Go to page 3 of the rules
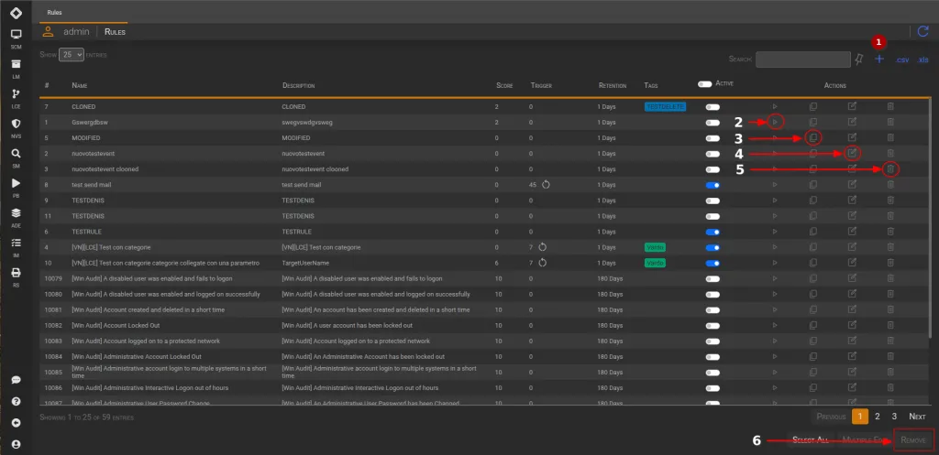This screenshot has width=939, height=455. pyautogui.click(x=894, y=417)
